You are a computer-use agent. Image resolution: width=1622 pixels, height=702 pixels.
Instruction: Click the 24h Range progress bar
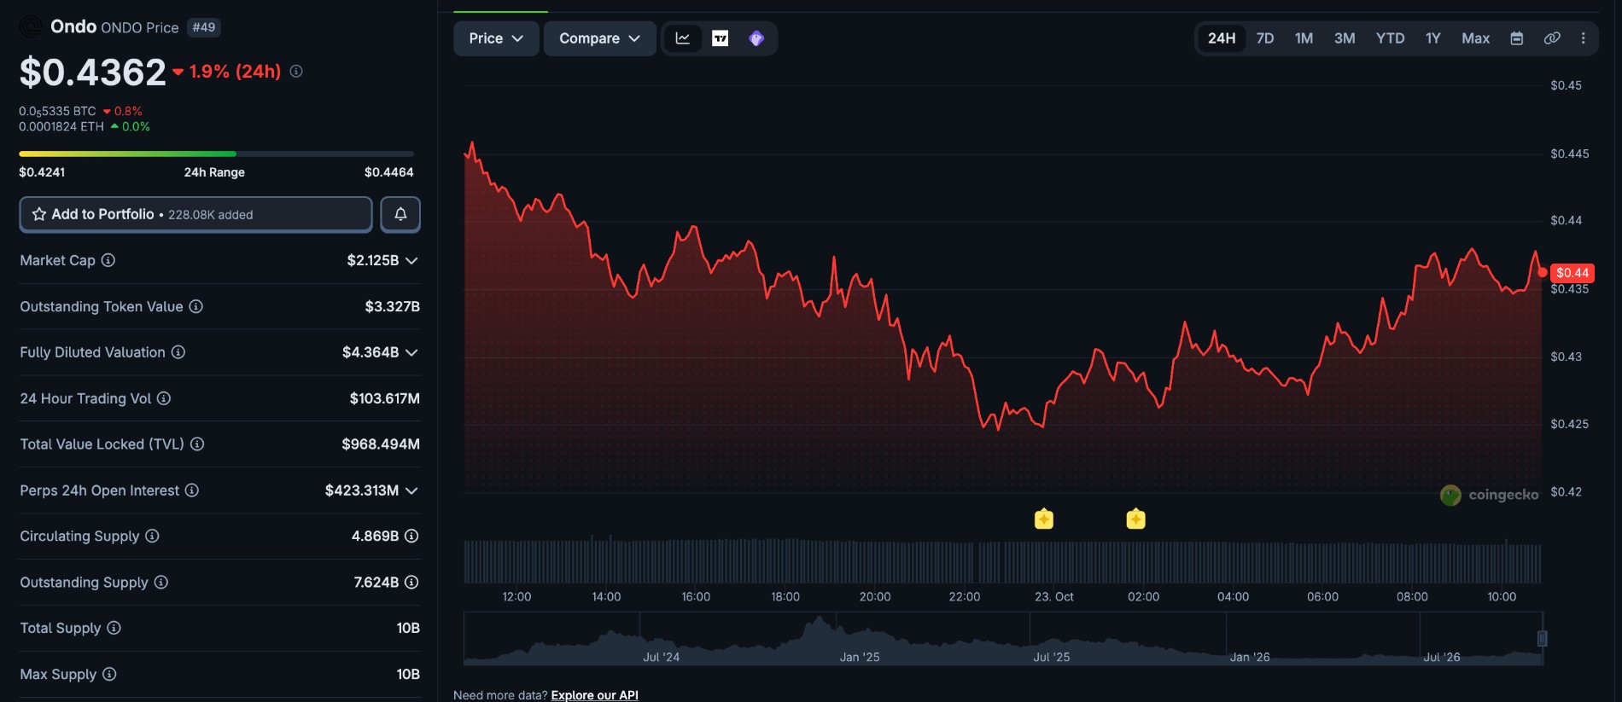[216, 154]
